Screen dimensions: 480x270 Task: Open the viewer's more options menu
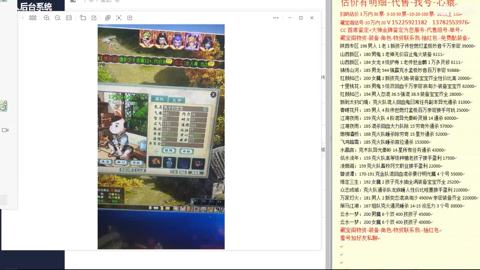tap(276, 18)
